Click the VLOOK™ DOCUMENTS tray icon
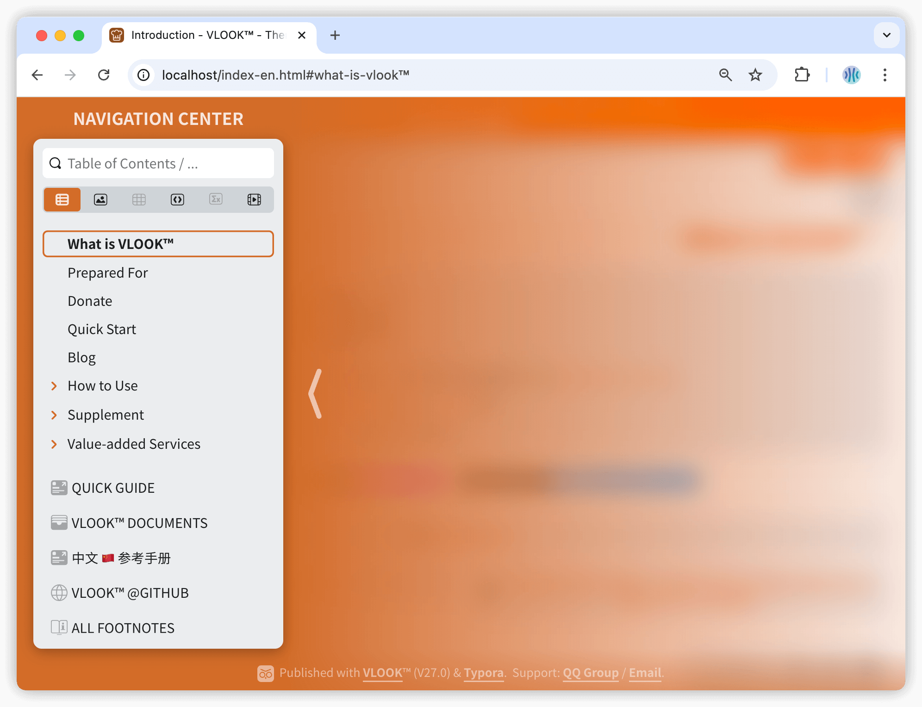 59,523
